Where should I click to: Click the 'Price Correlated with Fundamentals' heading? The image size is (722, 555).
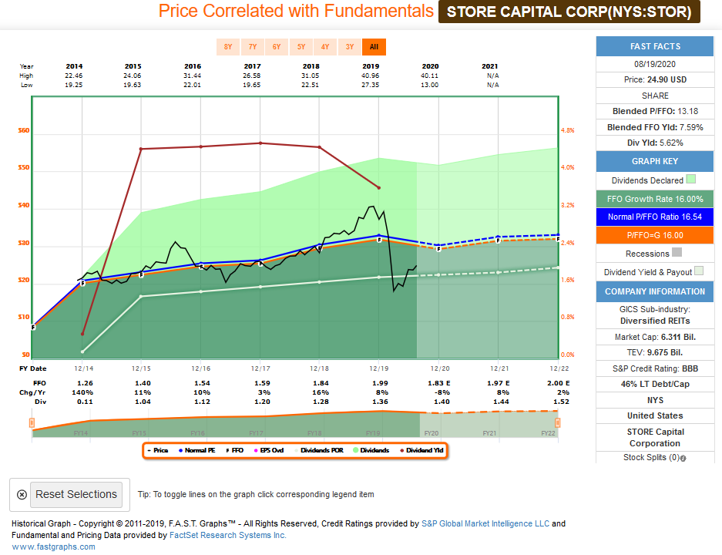296,11
